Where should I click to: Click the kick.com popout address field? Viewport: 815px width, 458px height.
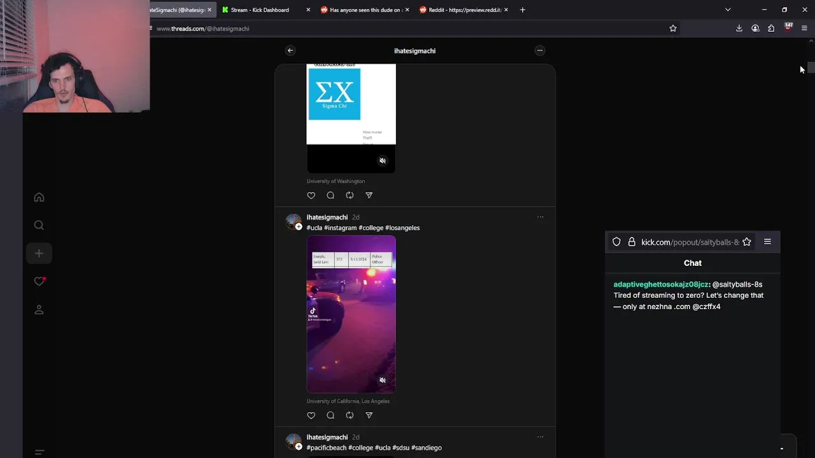pos(690,242)
